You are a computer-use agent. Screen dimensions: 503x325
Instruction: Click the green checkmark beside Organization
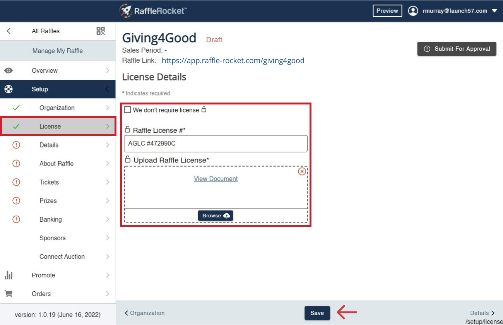click(x=16, y=108)
